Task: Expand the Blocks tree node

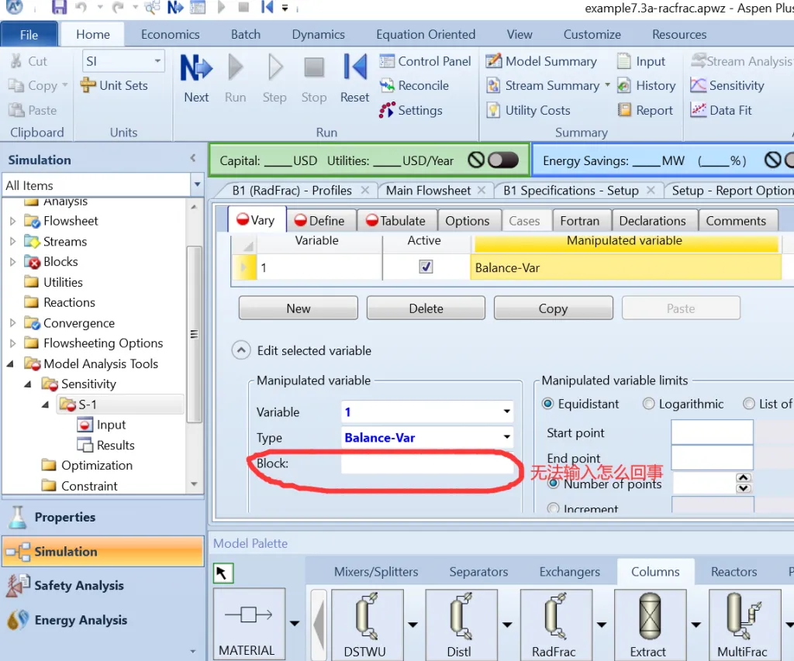Action: click(x=13, y=262)
